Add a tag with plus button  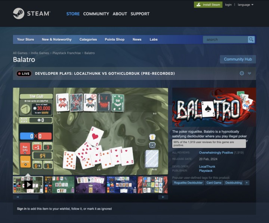point(247,183)
